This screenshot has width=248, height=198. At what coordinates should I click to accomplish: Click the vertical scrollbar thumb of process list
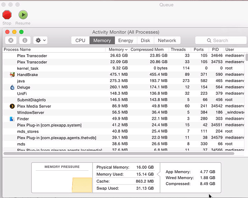click(247, 57)
